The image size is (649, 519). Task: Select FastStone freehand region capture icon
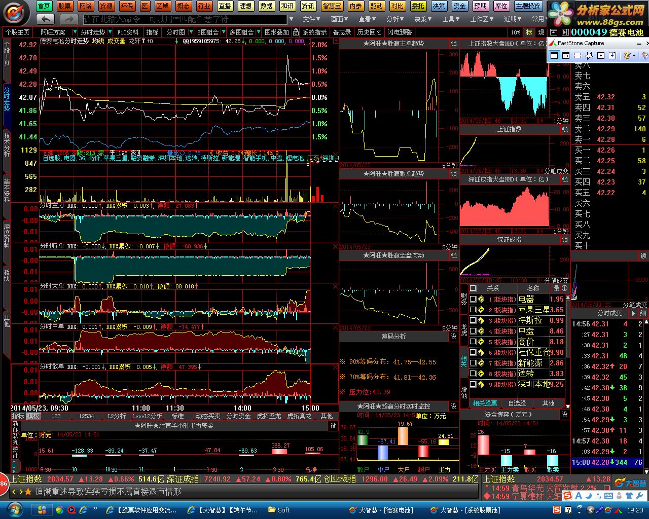589,56
